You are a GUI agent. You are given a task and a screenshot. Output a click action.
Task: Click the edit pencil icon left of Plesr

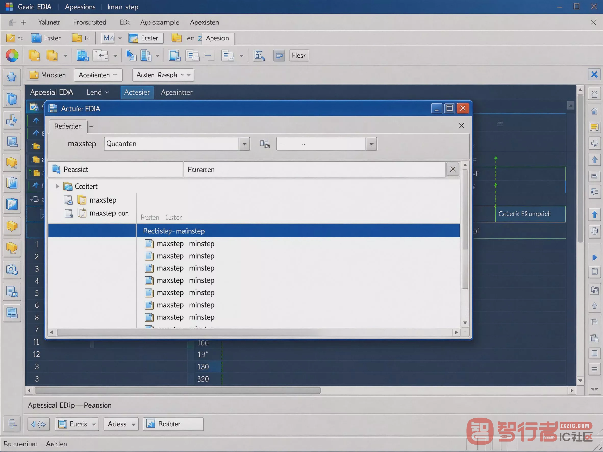[259, 56]
